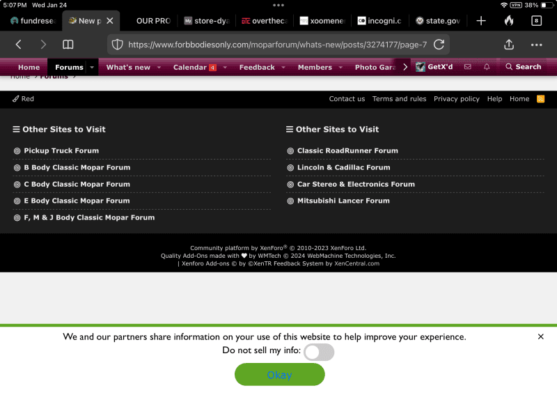Click the privacy shield icon in address bar
The image size is (557, 418).
click(x=117, y=45)
